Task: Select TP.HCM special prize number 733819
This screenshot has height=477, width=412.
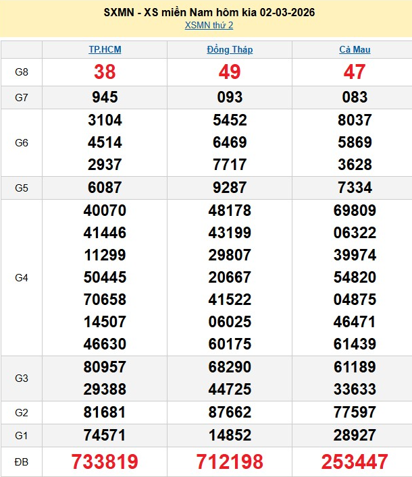Action: [x=105, y=461]
